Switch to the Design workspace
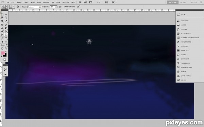 [x=183, y=2]
